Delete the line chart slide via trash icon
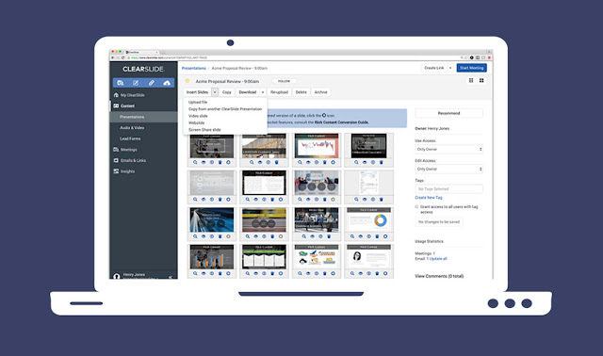Image resolution: width=603 pixels, height=356 pixels. 324,162
